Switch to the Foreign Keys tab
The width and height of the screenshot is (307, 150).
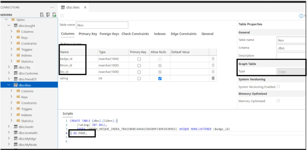(109, 34)
